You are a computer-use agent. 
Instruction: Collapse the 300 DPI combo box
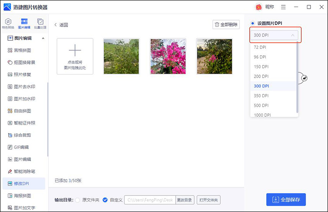click(x=274, y=35)
